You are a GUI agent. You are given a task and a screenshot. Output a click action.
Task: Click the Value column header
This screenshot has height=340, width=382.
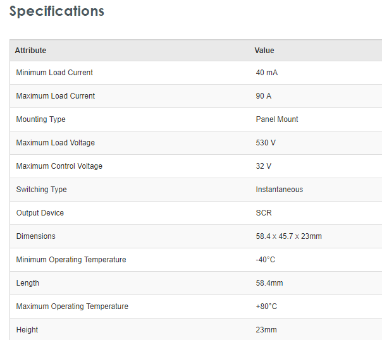pyautogui.click(x=264, y=51)
